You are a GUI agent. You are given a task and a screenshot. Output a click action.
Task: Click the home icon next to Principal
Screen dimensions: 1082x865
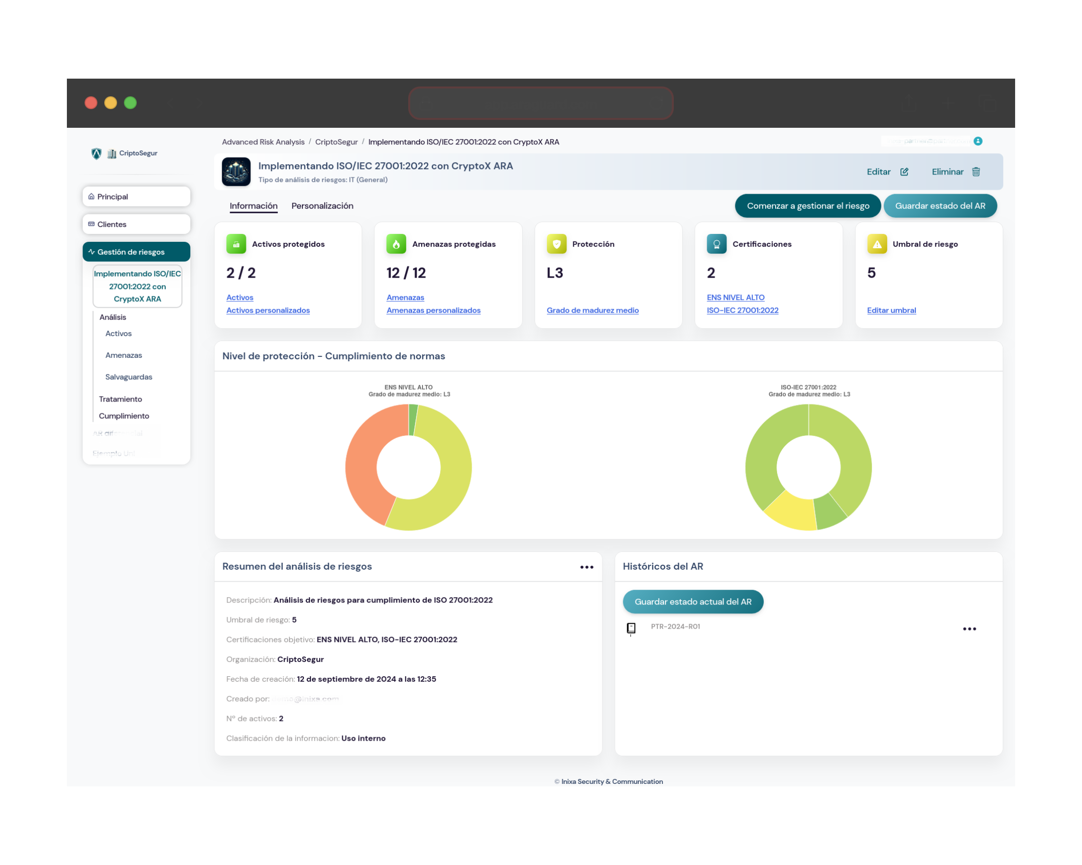coord(92,196)
